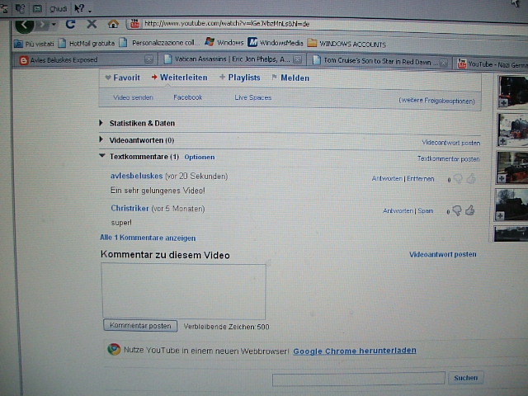Open Personalizzazione coll... bookmark
Image resolution: width=528 pixels, height=396 pixels.
pos(158,43)
